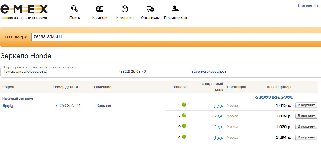
Task: Open the magnifier Поиск icon
Action: point(75,9)
